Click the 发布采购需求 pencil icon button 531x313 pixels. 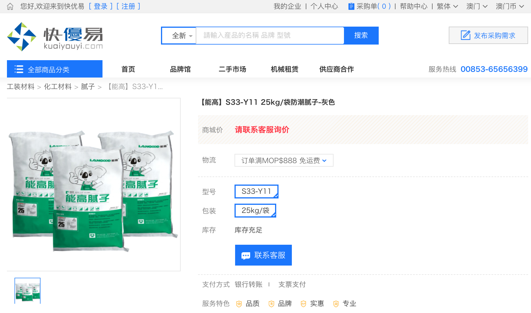coord(466,35)
